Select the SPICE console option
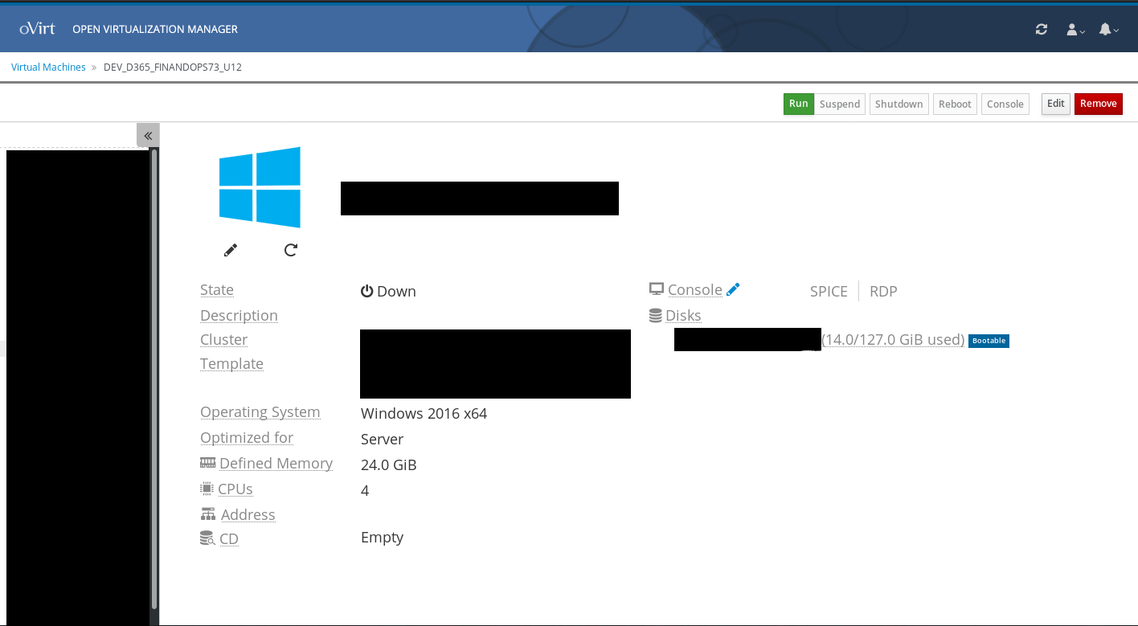This screenshot has height=626, width=1138. (829, 292)
